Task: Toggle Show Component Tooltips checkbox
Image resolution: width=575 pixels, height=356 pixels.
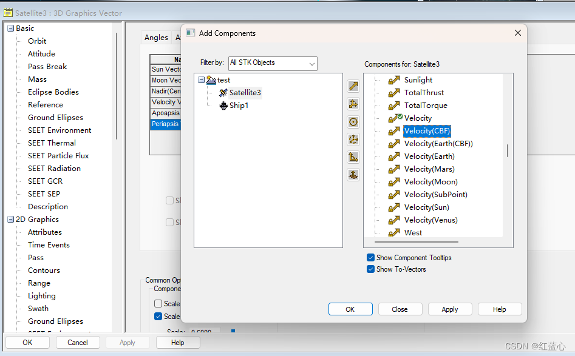Action: point(371,258)
